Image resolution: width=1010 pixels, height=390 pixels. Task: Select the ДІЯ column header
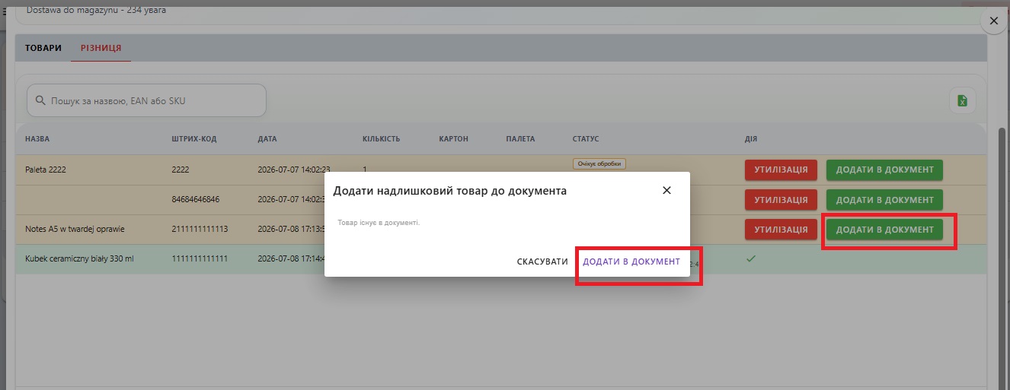point(751,139)
